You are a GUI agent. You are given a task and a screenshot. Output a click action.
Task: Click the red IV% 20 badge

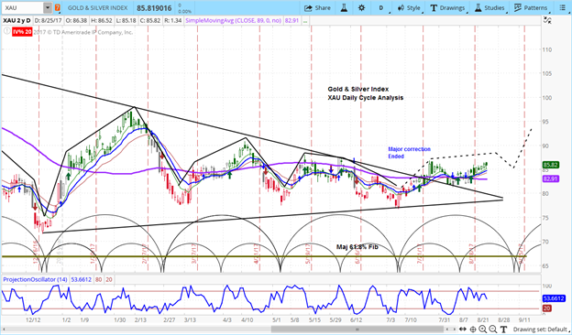click(x=22, y=32)
